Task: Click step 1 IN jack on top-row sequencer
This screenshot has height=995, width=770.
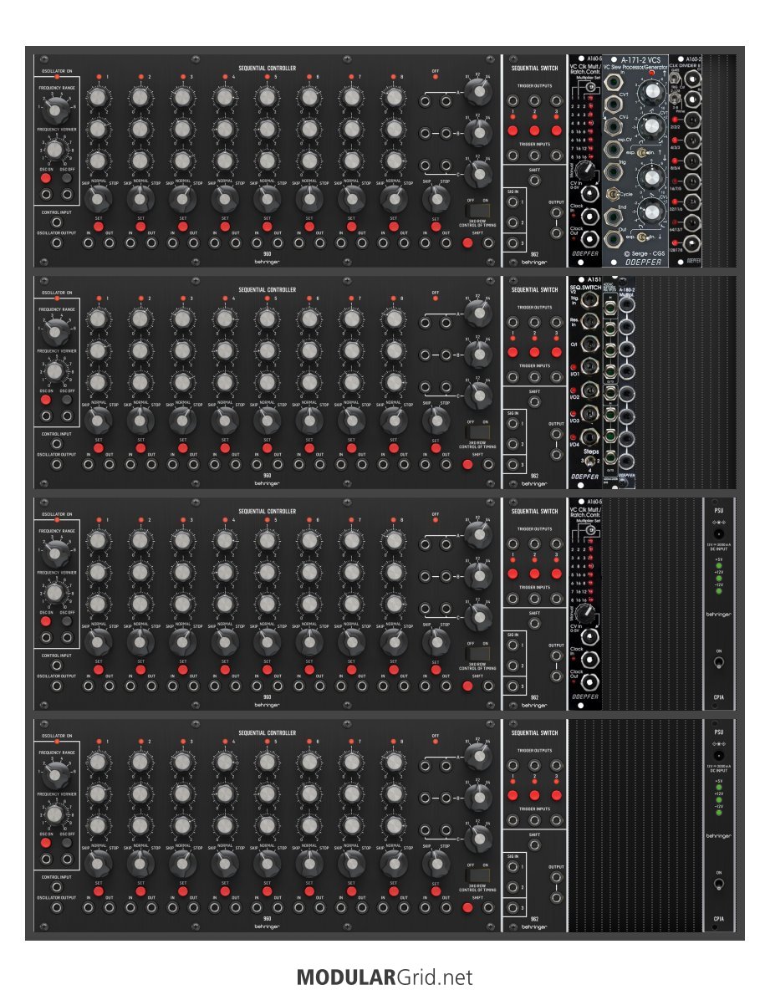Action: pos(88,242)
